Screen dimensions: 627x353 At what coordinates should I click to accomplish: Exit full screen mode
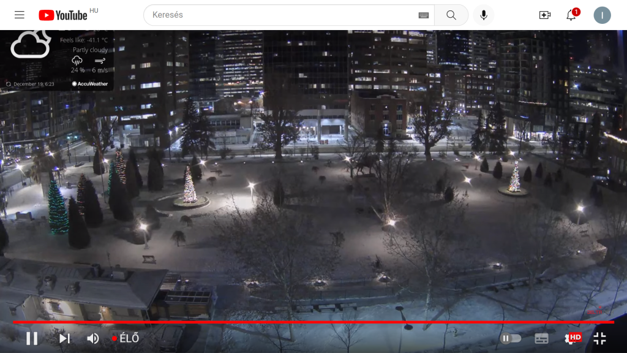pyautogui.click(x=599, y=338)
